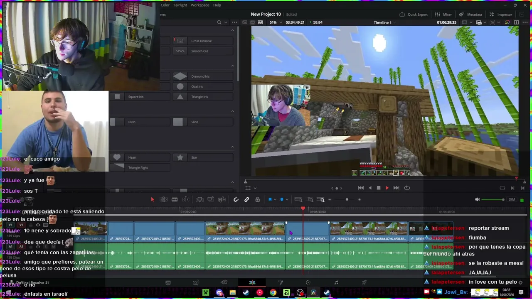Switch to the Edit page tab
This screenshot has height=299, width=532.
tap(252, 282)
